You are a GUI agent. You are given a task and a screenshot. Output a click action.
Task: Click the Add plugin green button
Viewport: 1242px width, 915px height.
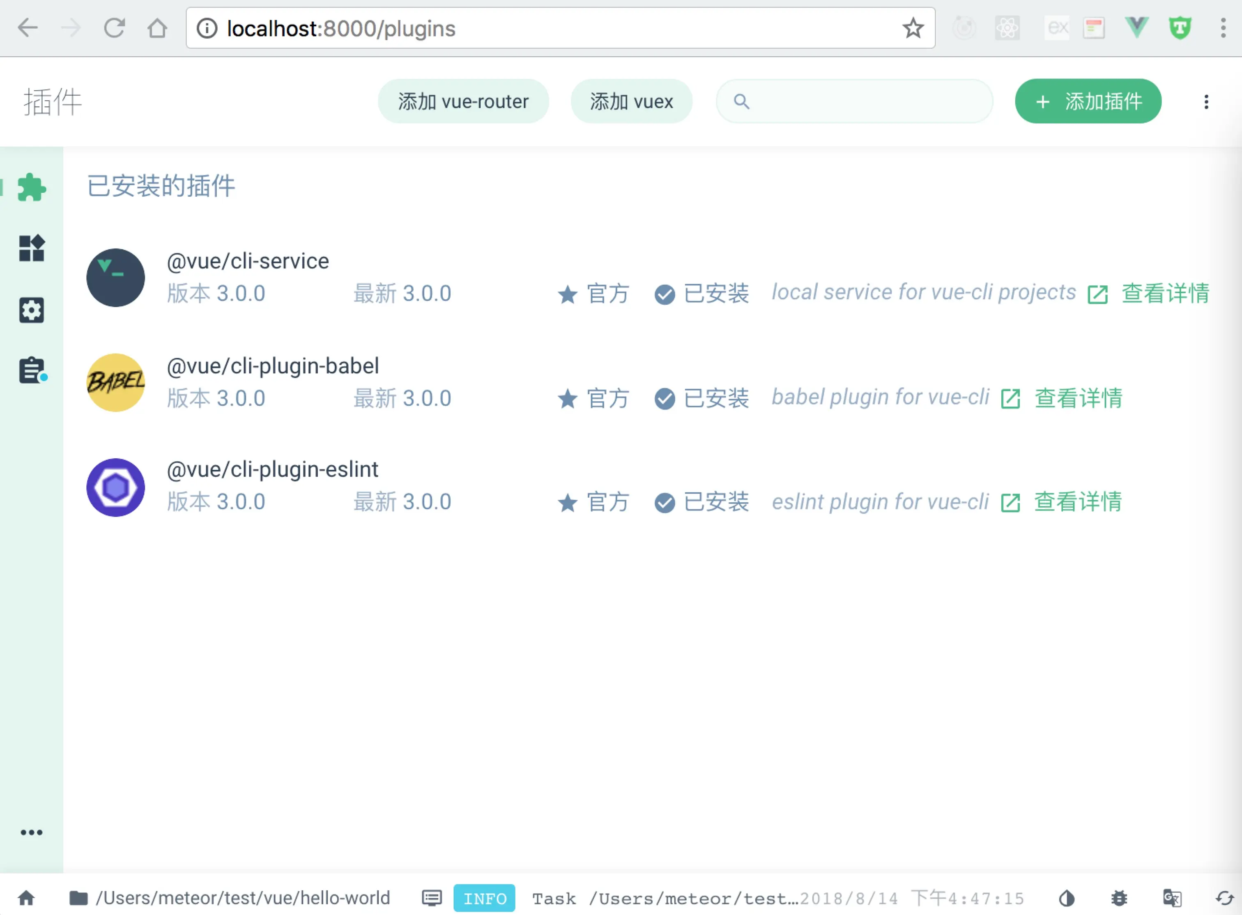tap(1088, 101)
